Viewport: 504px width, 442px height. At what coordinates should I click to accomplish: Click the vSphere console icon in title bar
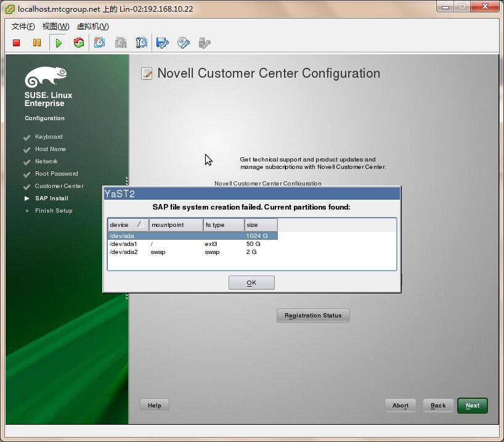(x=10, y=9)
